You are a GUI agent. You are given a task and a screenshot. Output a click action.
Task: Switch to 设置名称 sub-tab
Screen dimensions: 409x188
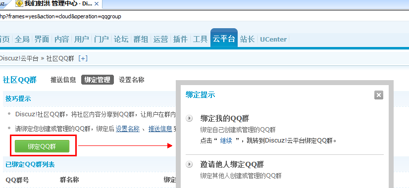132,80
